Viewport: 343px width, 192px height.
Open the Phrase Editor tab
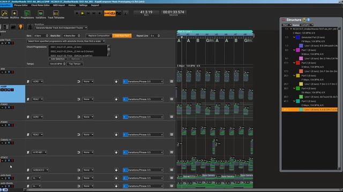pos(21,5)
